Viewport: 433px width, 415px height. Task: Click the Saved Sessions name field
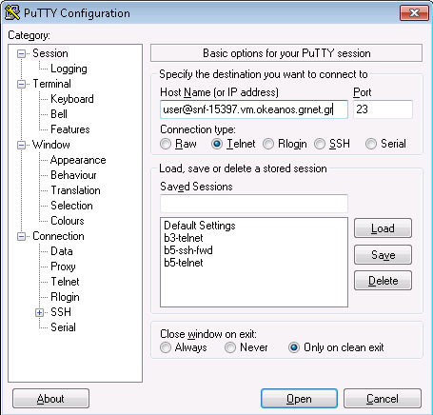[x=254, y=204]
